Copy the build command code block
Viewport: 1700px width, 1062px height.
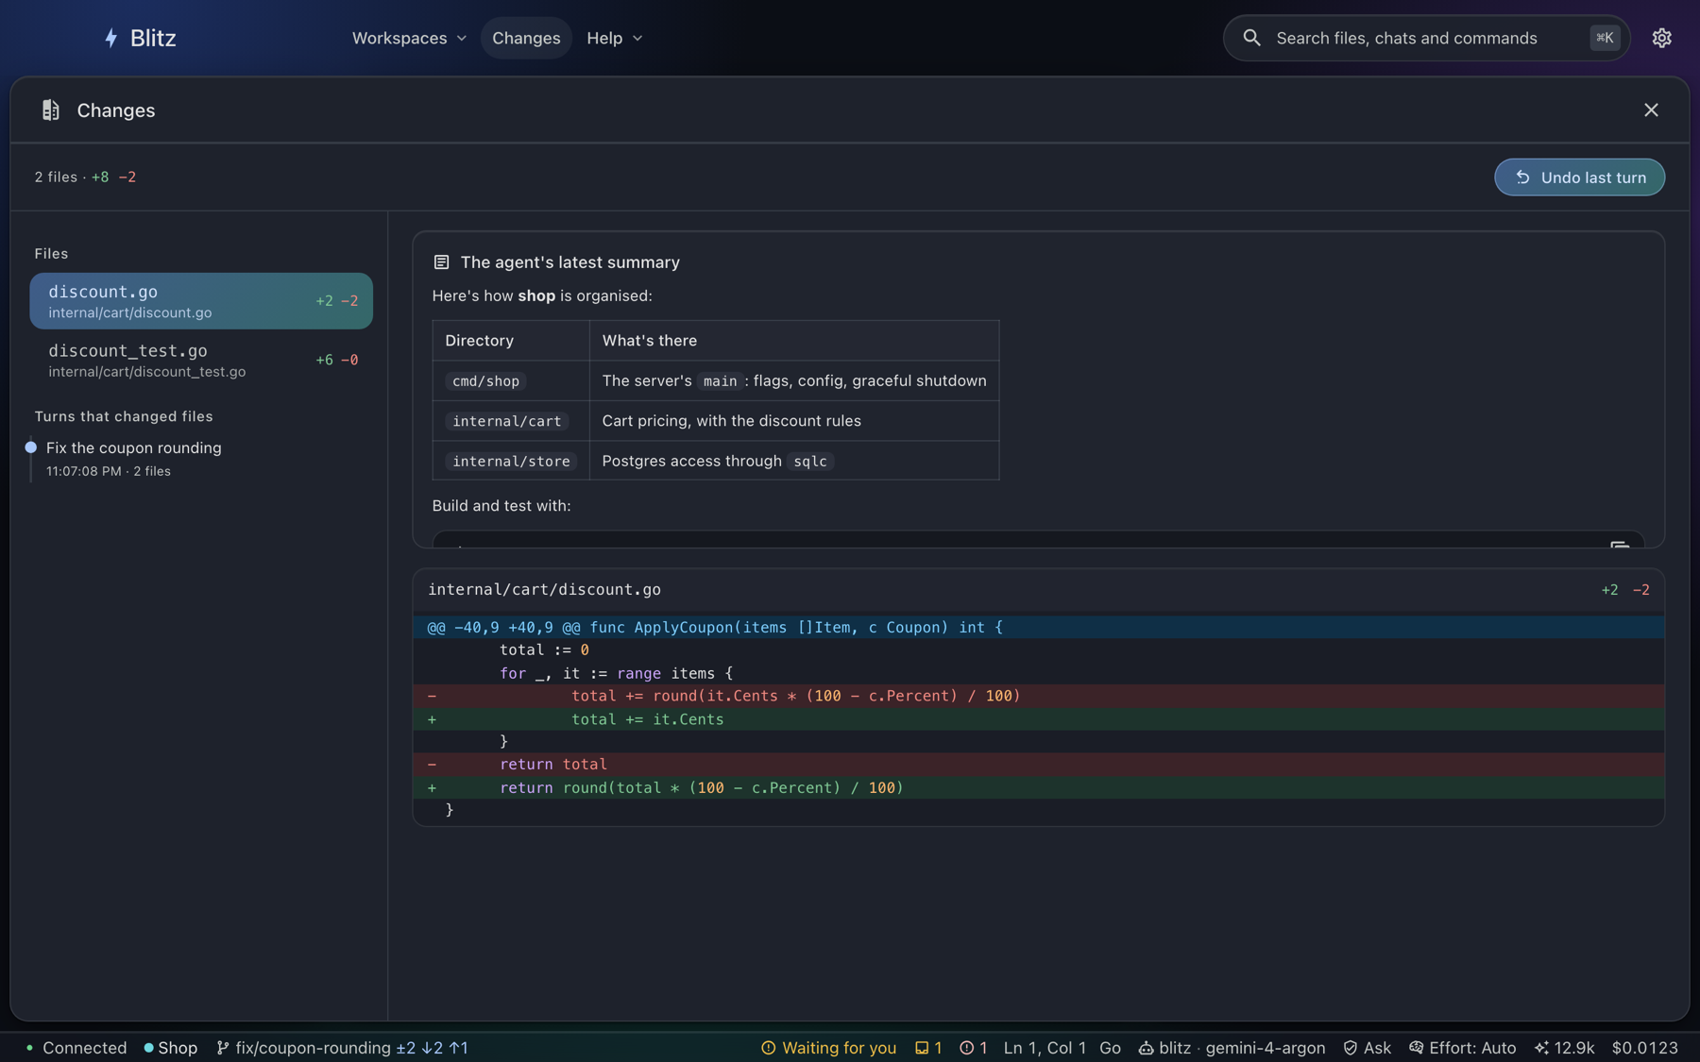1619,545
